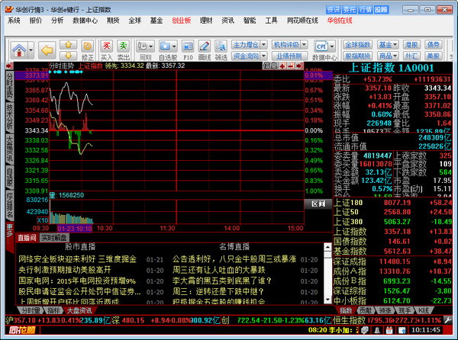Open the F10 company info icon
458x340 pixels.
(x=188, y=47)
